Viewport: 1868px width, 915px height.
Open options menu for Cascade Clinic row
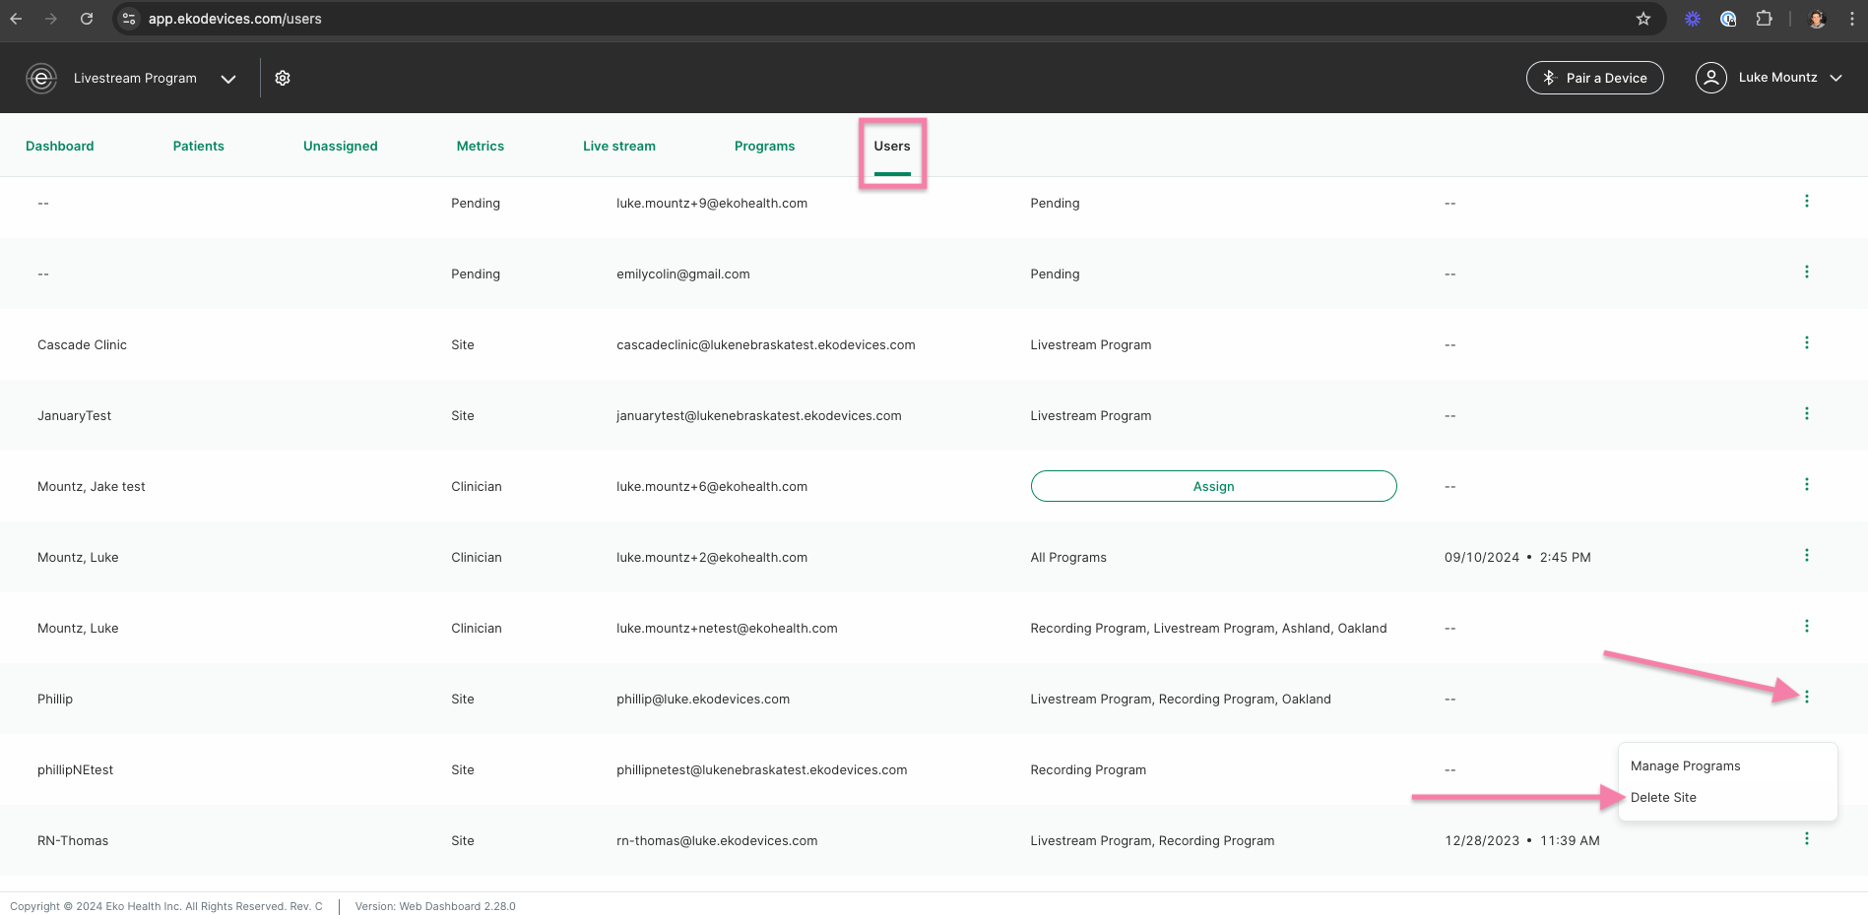point(1806,342)
